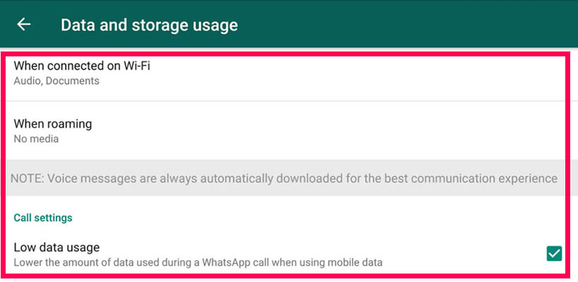Click the Audio, Documents subtitle
This screenshot has width=578, height=282.
[57, 81]
